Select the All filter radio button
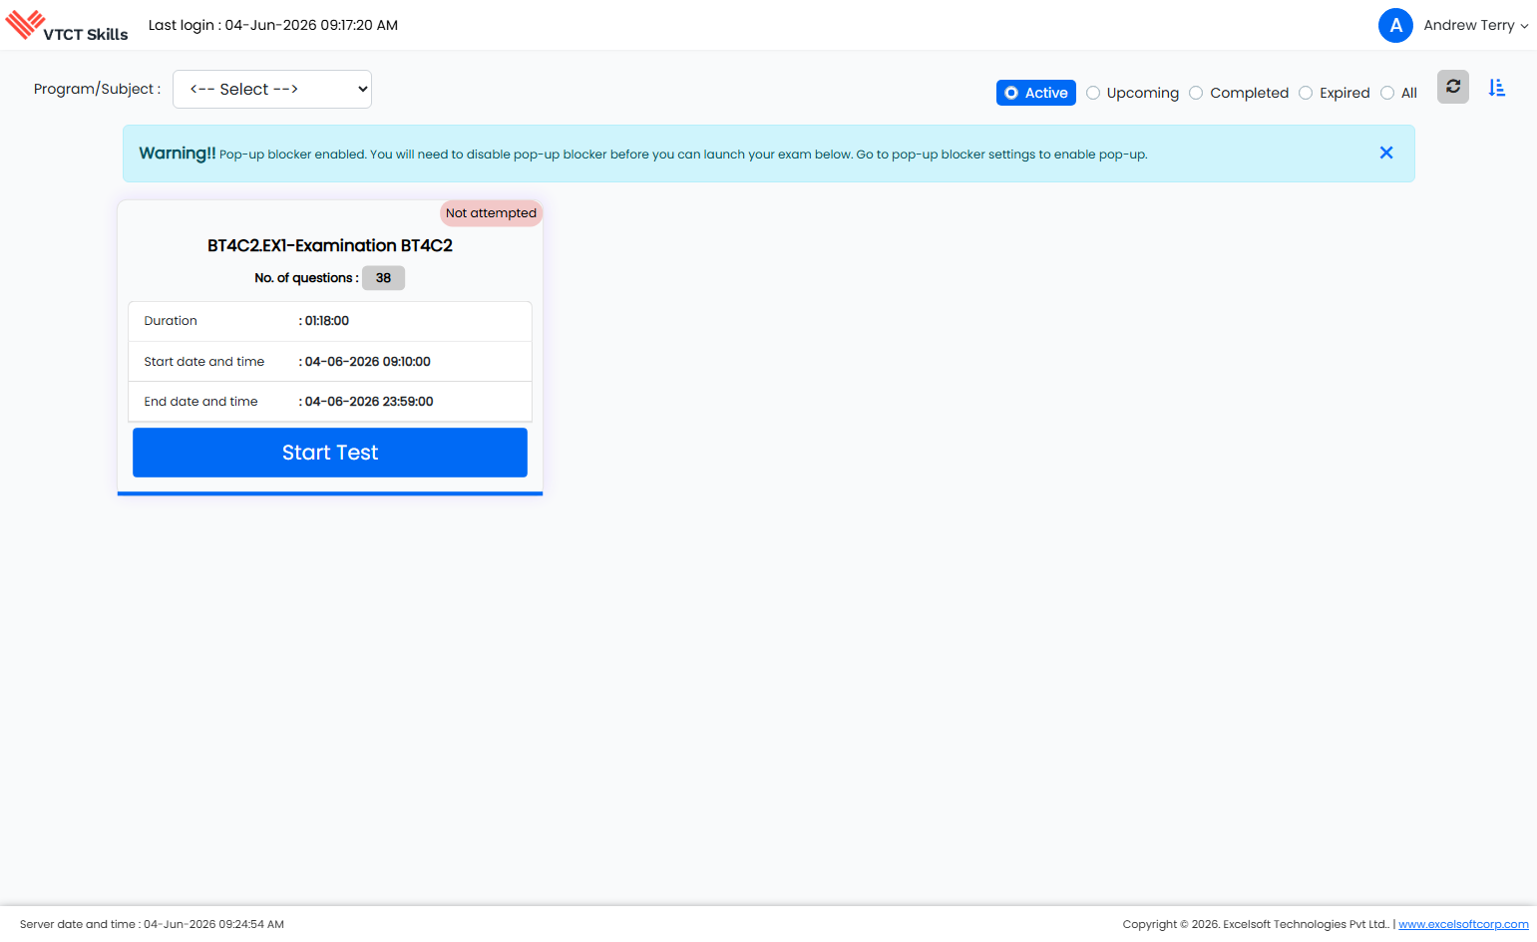1537x942 pixels. tap(1387, 93)
